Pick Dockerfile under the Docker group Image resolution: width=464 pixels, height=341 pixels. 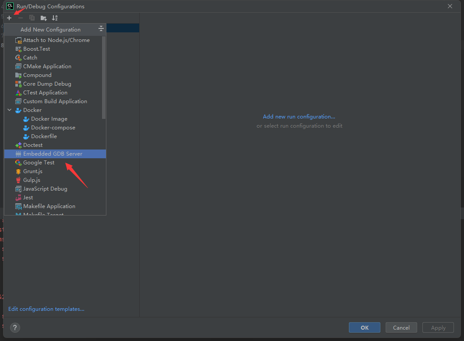tap(55, 136)
